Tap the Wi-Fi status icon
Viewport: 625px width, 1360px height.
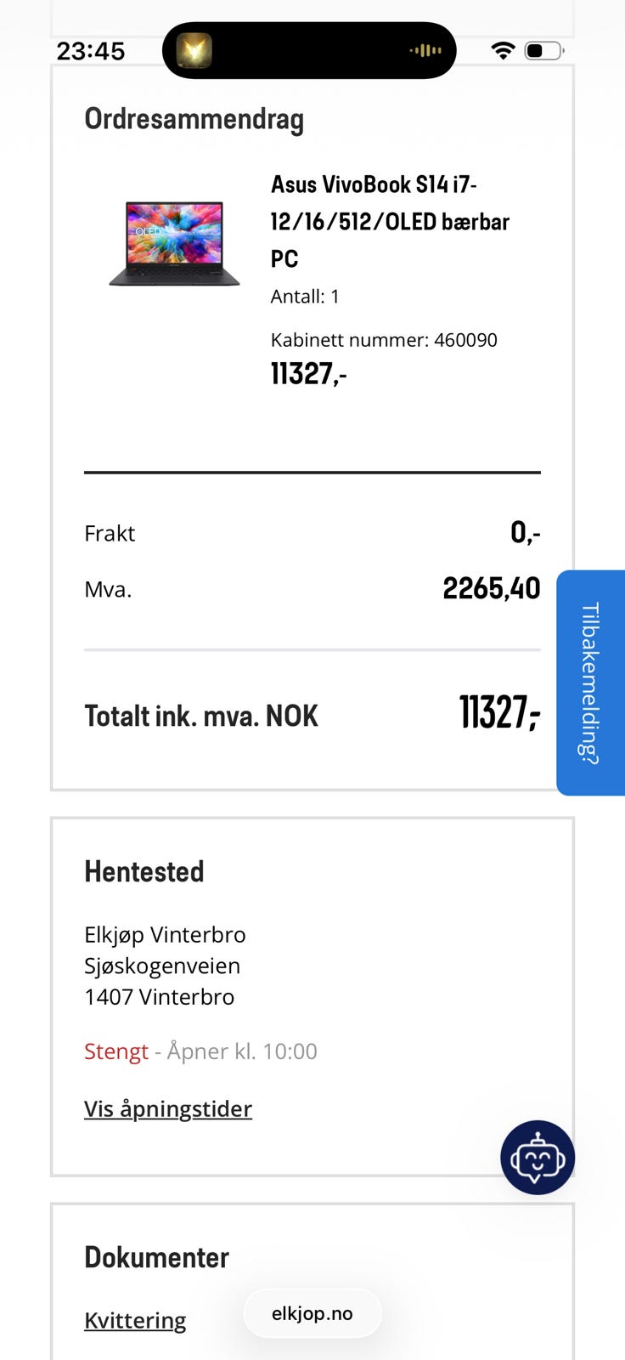(x=503, y=51)
